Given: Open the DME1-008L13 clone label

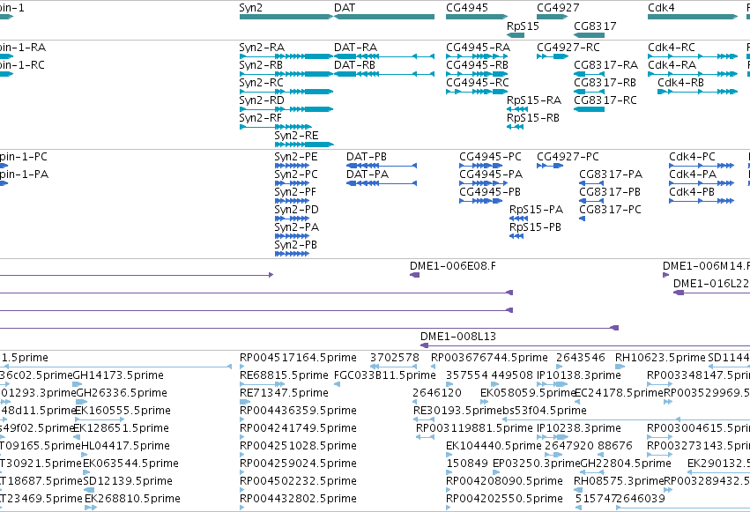Looking at the screenshot, I should pos(458,337).
